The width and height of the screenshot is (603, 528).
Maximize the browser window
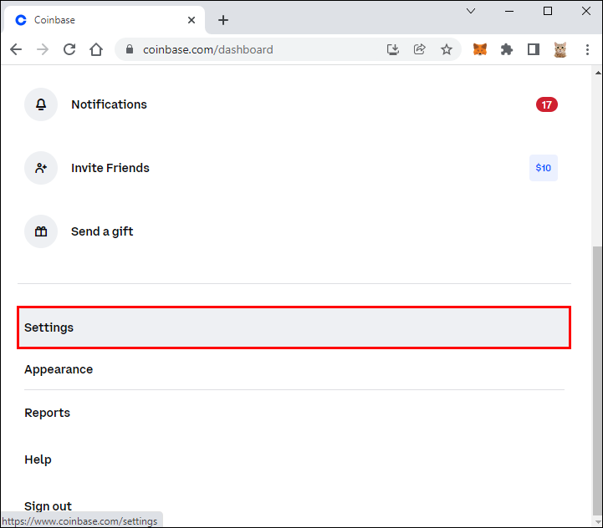[548, 11]
